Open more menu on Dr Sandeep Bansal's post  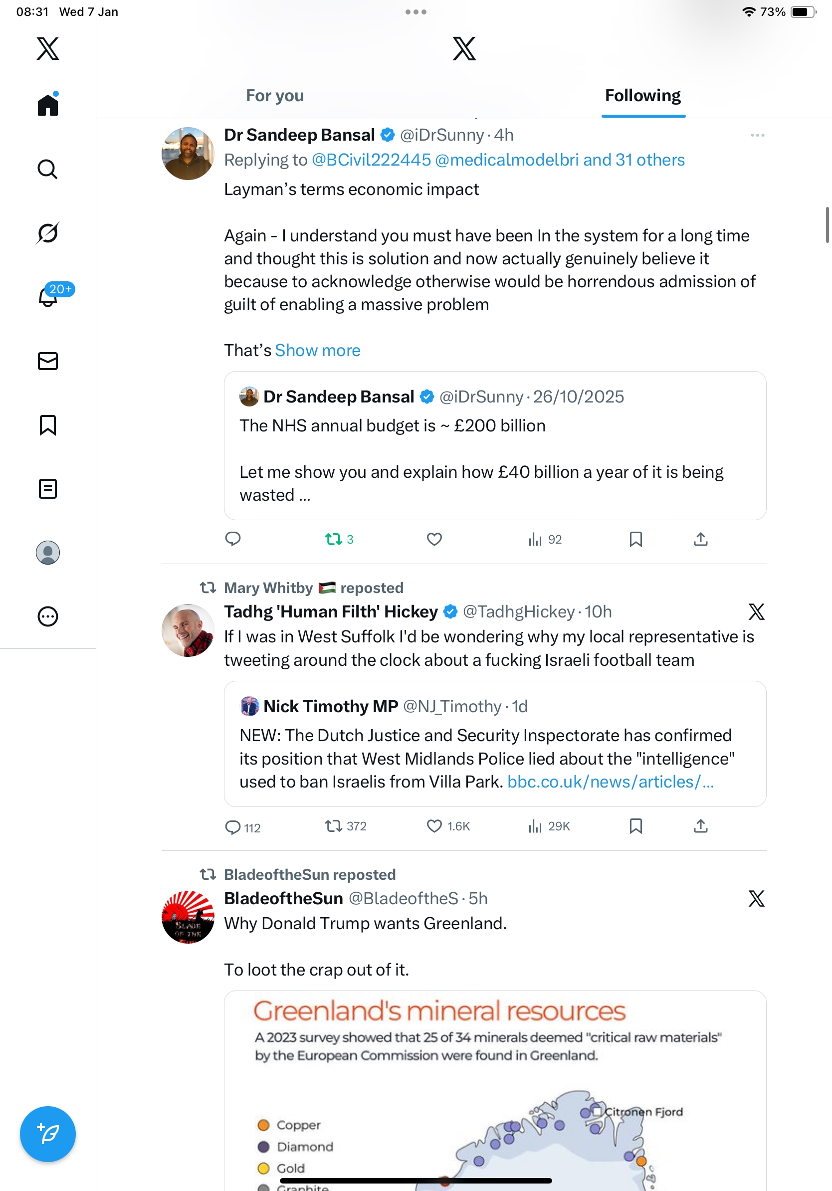[x=757, y=135]
